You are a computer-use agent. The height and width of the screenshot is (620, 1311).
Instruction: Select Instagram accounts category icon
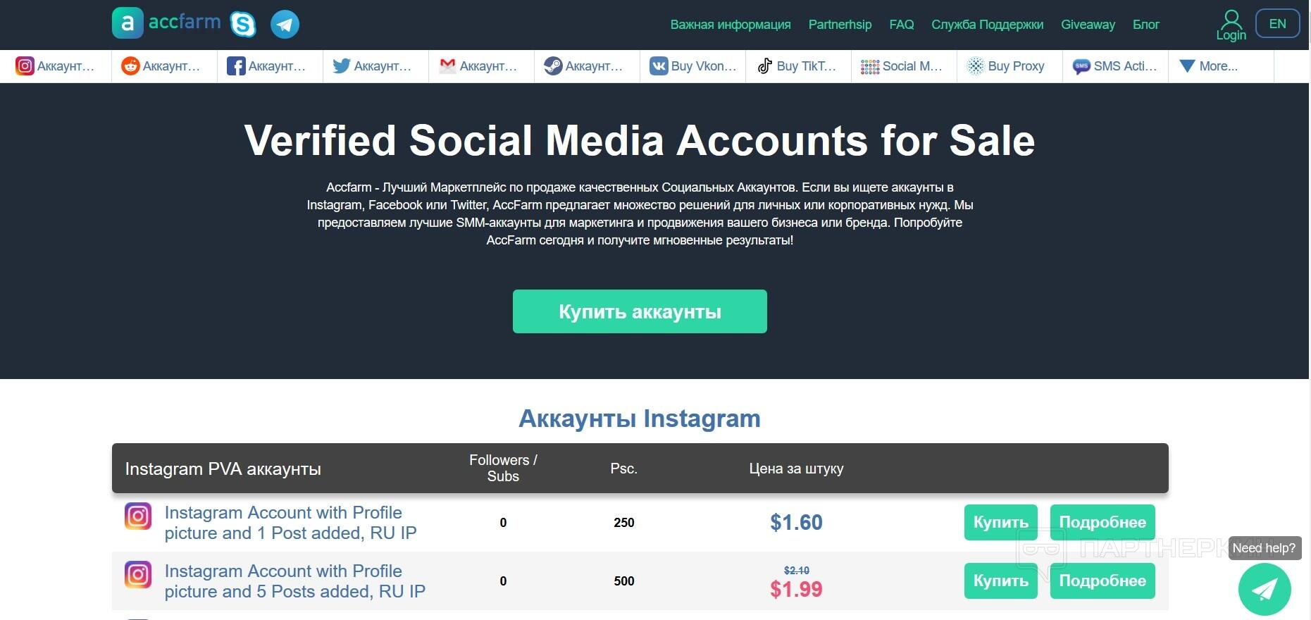(x=25, y=66)
